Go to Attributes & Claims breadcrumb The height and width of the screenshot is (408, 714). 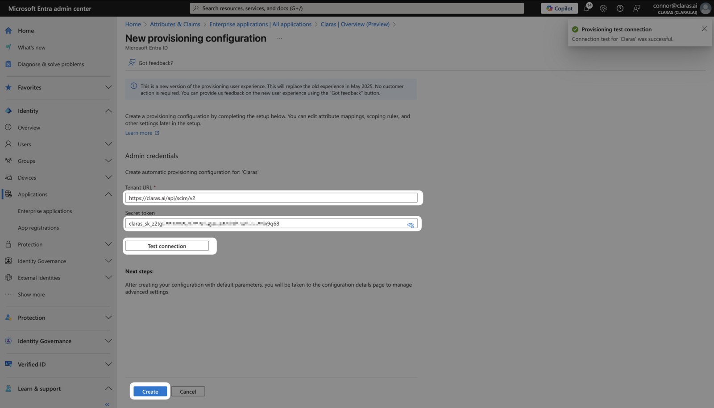175,24
